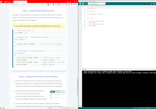Click the Ln/Col cursor position in Arduino status bar
156x109 pixels.
pos(135,108)
